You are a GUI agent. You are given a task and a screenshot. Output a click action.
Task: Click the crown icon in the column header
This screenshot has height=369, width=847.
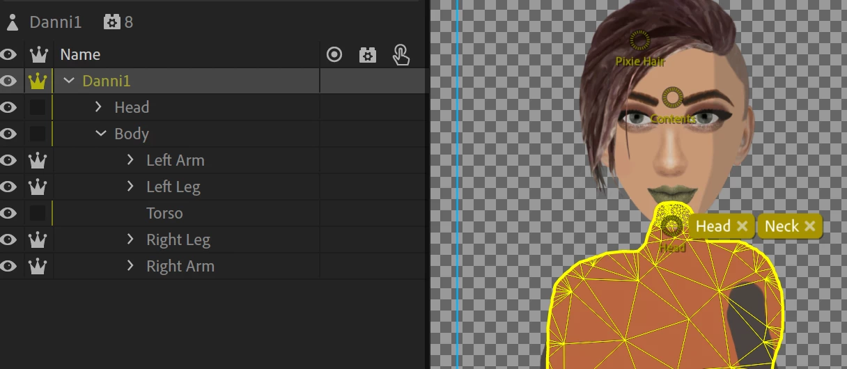coord(38,54)
